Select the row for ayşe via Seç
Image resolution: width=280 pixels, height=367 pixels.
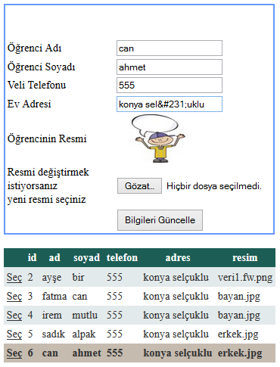click(14, 277)
